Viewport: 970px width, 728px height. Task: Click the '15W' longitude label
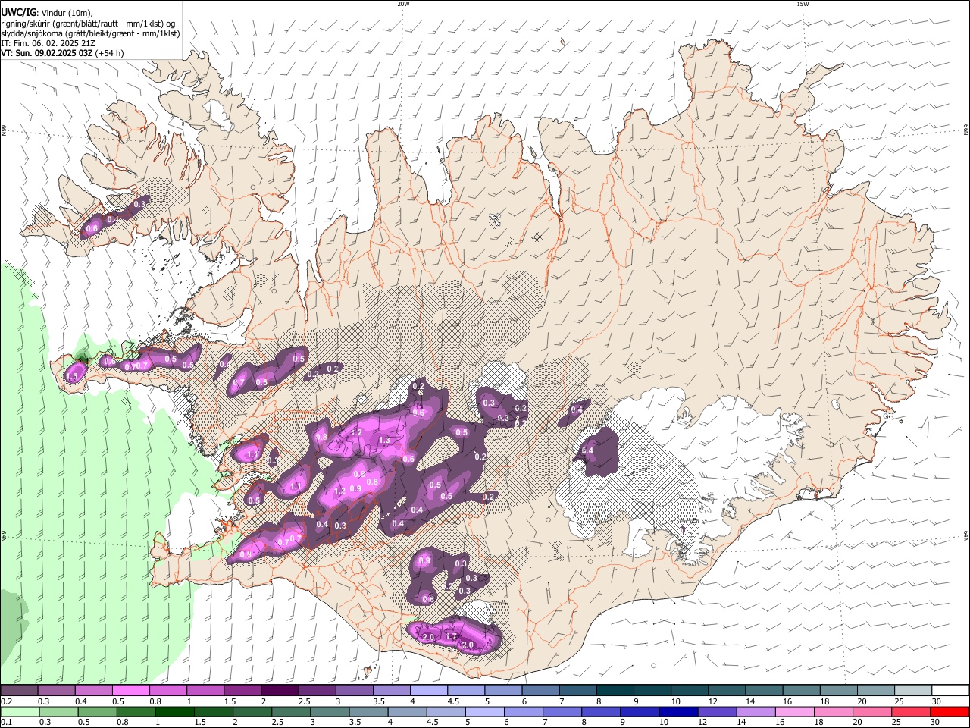point(803,4)
